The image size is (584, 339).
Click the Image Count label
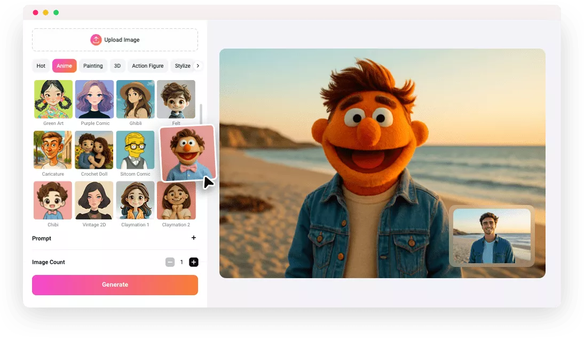coord(49,262)
